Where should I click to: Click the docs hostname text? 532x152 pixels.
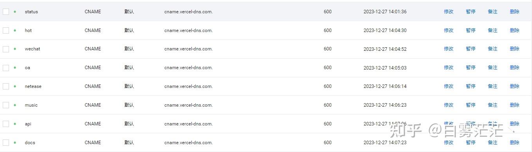(30, 143)
